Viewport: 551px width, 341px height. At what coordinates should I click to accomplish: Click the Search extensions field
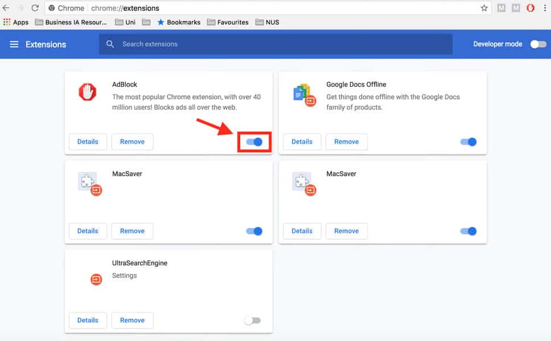(275, 44)
